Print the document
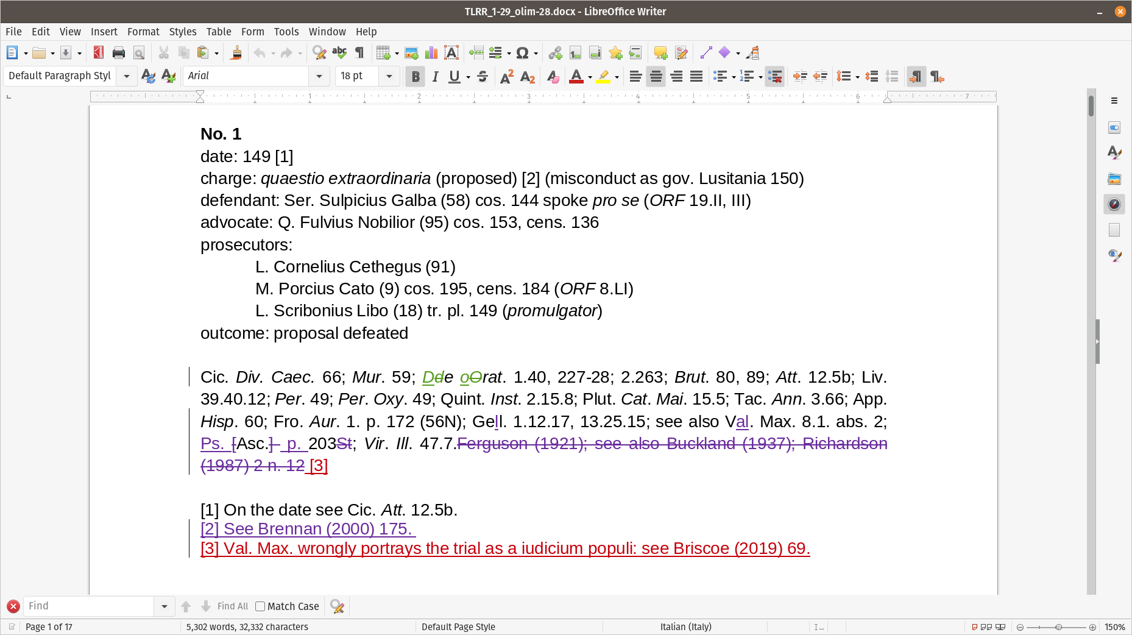 coord(119,53)
